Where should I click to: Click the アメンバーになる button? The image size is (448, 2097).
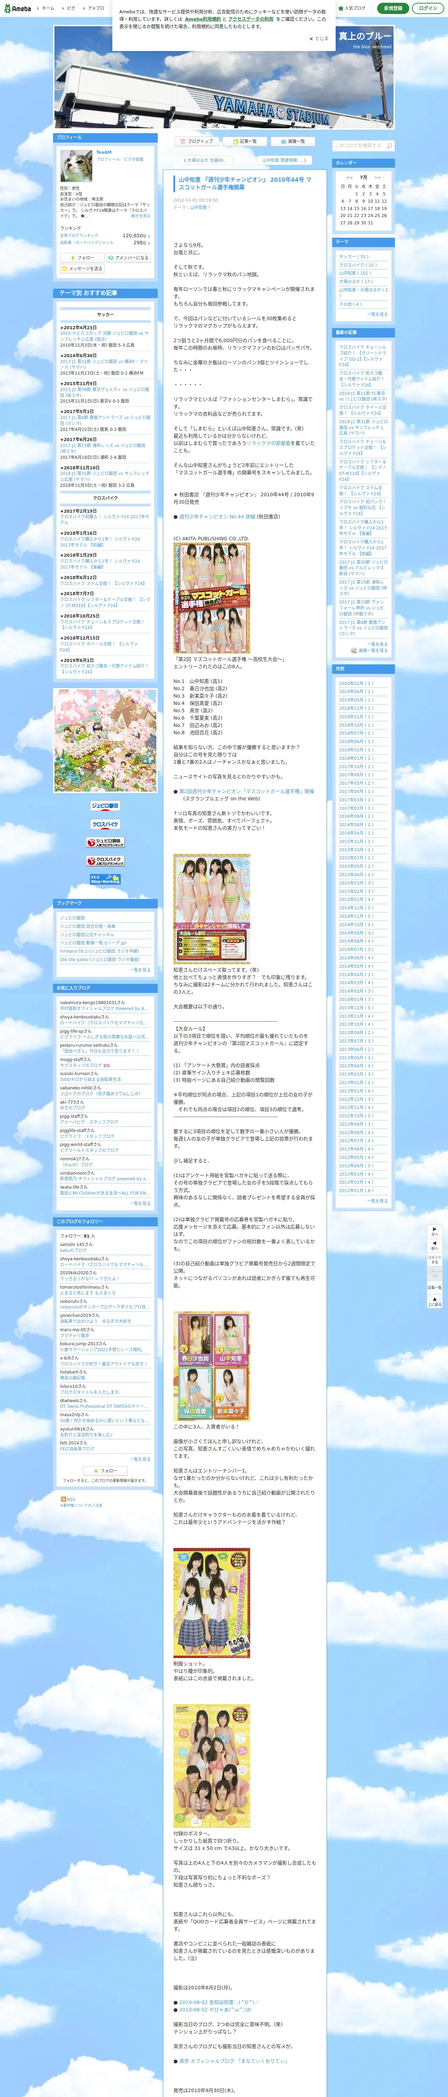coord(128,257)
